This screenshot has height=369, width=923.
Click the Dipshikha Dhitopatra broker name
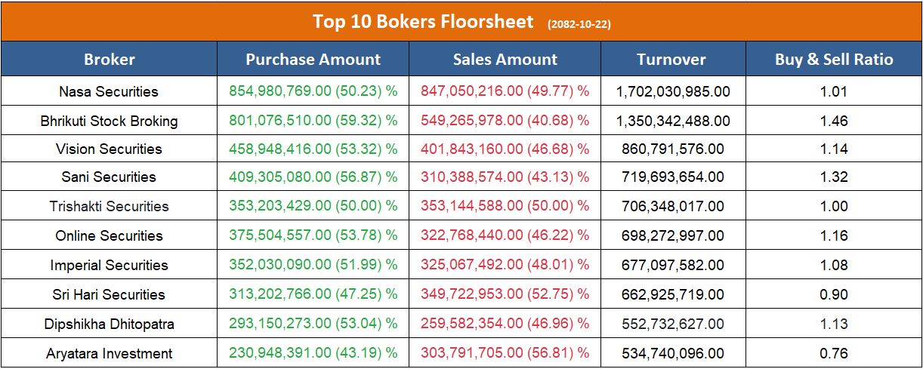pos(109,324)
